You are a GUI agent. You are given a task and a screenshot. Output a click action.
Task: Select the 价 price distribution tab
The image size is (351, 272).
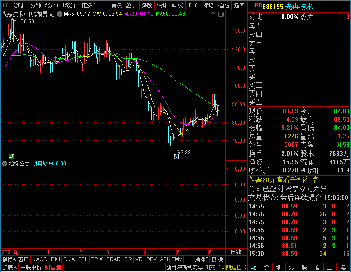click(x=266, y=267)
